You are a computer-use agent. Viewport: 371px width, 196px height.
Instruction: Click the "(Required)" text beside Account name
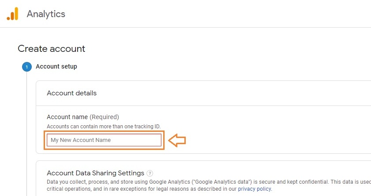point(104,117)
